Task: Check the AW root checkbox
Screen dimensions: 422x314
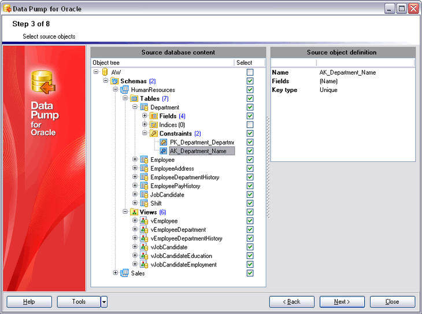Action: point(250,72)
